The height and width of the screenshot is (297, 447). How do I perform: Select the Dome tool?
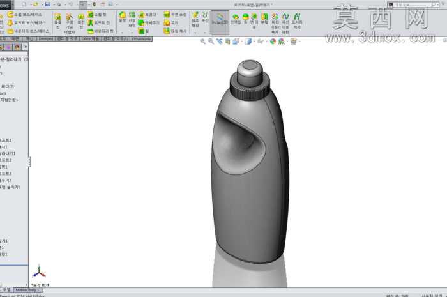(245, 19)
